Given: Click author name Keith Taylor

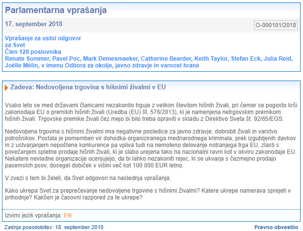Looking at the screenshot, I should click(211, 59).
